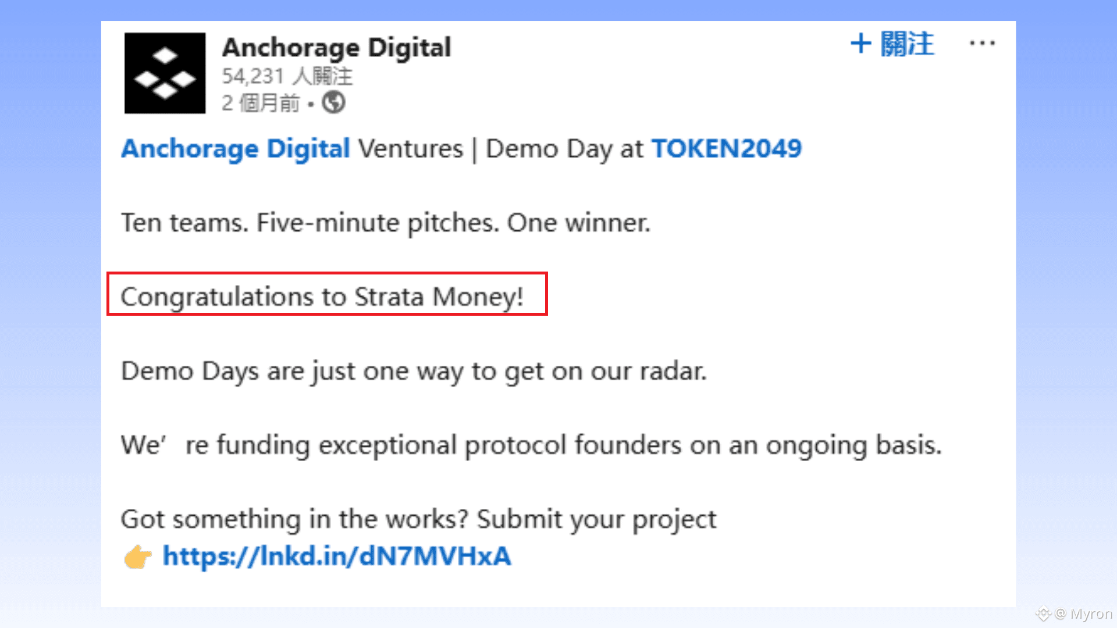Click the Anchorage Digital company logo
The image size is (1117, 628).
(165, 73)
